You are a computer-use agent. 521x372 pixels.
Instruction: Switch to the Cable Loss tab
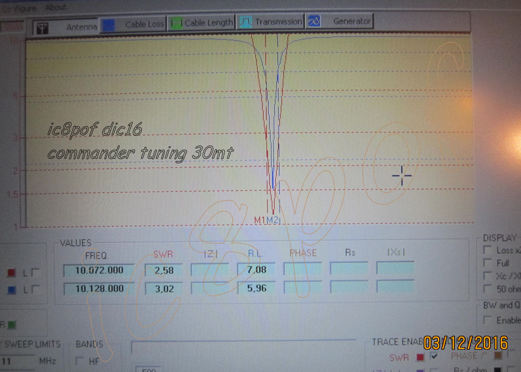click(x=133, y=25)
